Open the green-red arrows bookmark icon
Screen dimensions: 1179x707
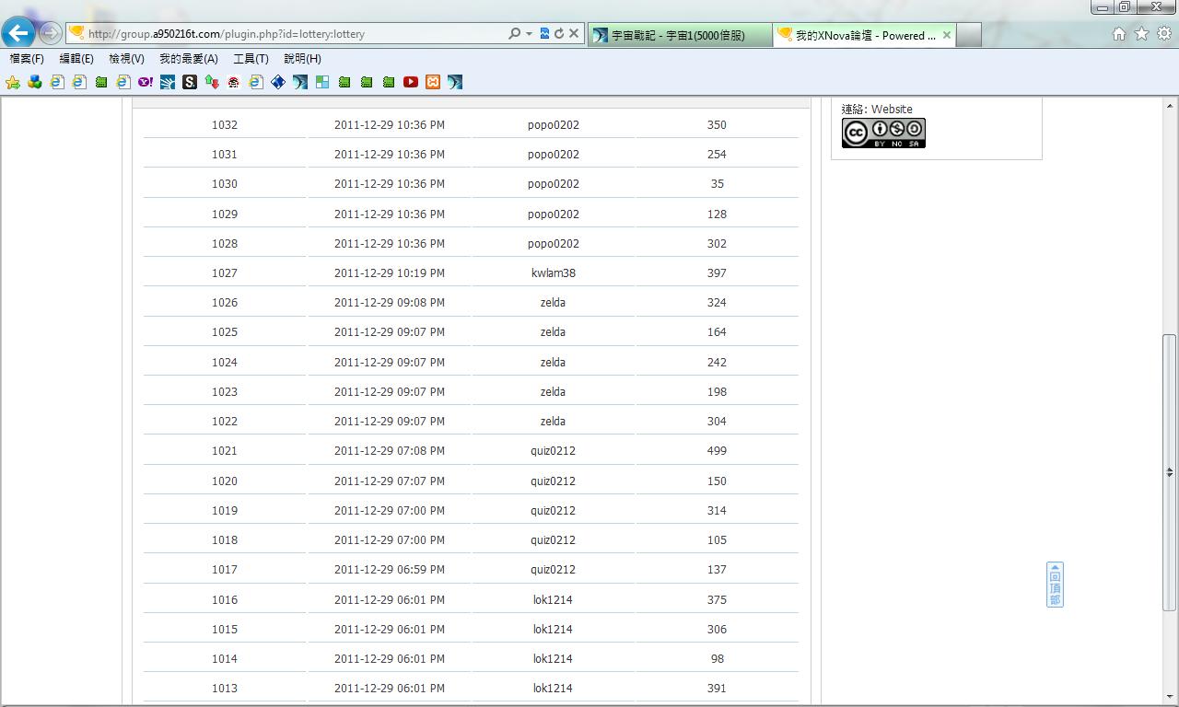coord(212,82)
